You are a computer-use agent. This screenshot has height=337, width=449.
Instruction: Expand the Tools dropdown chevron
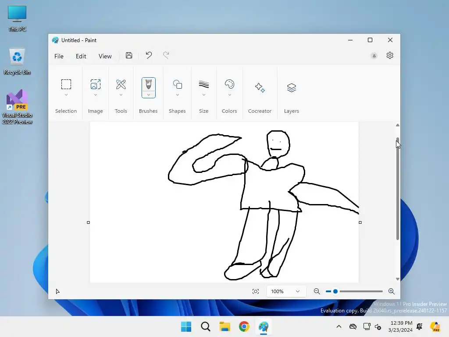tap(121, 95)
